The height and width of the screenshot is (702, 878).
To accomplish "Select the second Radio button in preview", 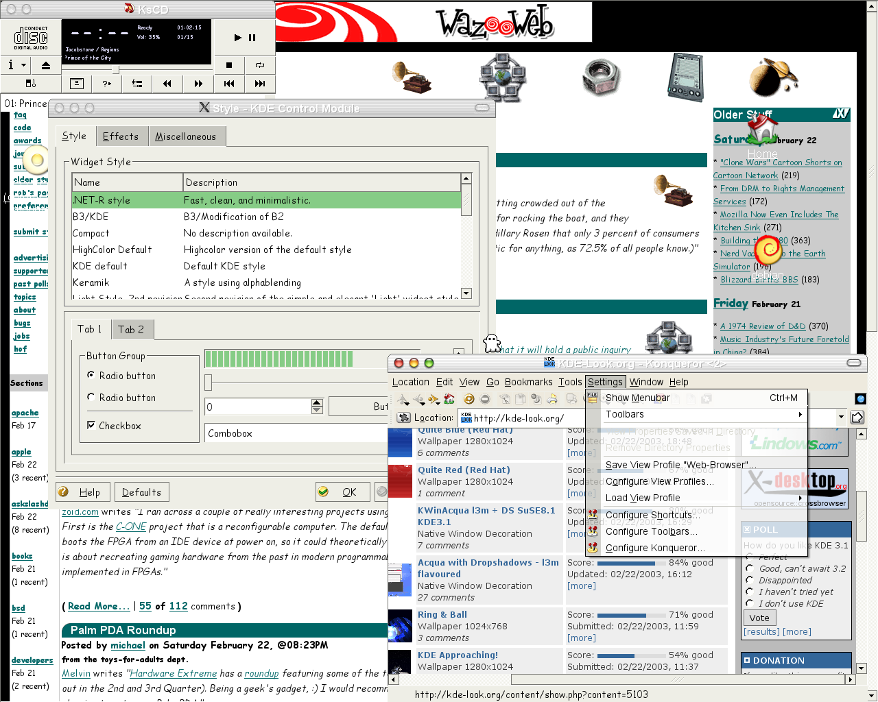I will click(x=121, y=398).
